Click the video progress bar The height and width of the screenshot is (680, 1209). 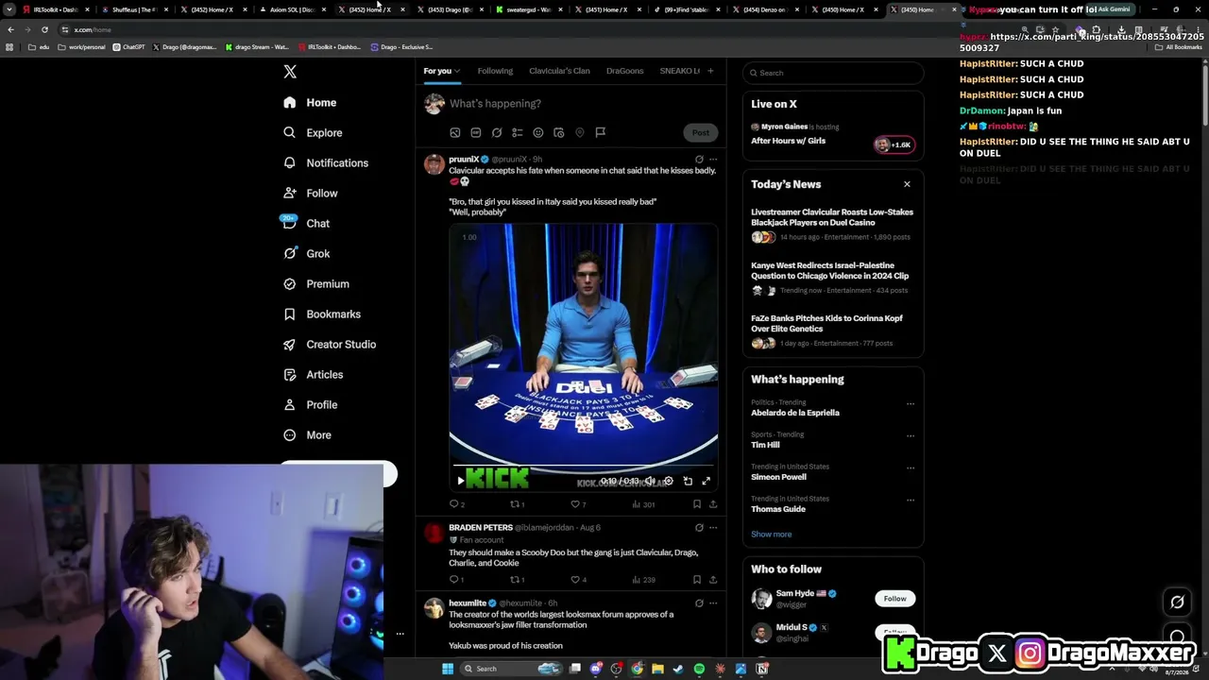(x=584, y=466)
